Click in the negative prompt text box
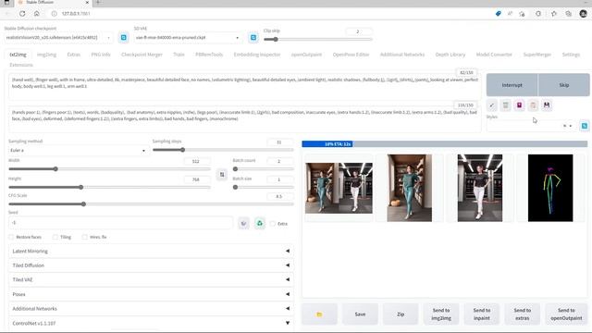Viewport: 592px width, 333px height. [x=244, y=119]
